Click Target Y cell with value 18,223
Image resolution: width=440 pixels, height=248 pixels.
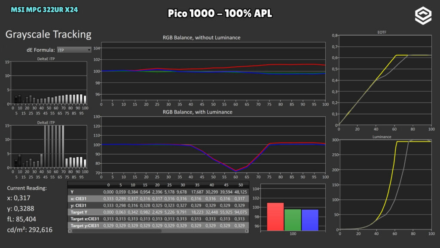pos(197,212)
